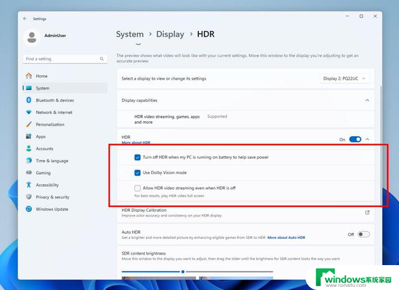The width and height of the screenshot is (399, 290).
Task: Check Allow HDR video streaming when off
Action: point(137,188)
